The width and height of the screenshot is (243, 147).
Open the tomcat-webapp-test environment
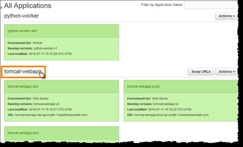click(x=23, y=133)
